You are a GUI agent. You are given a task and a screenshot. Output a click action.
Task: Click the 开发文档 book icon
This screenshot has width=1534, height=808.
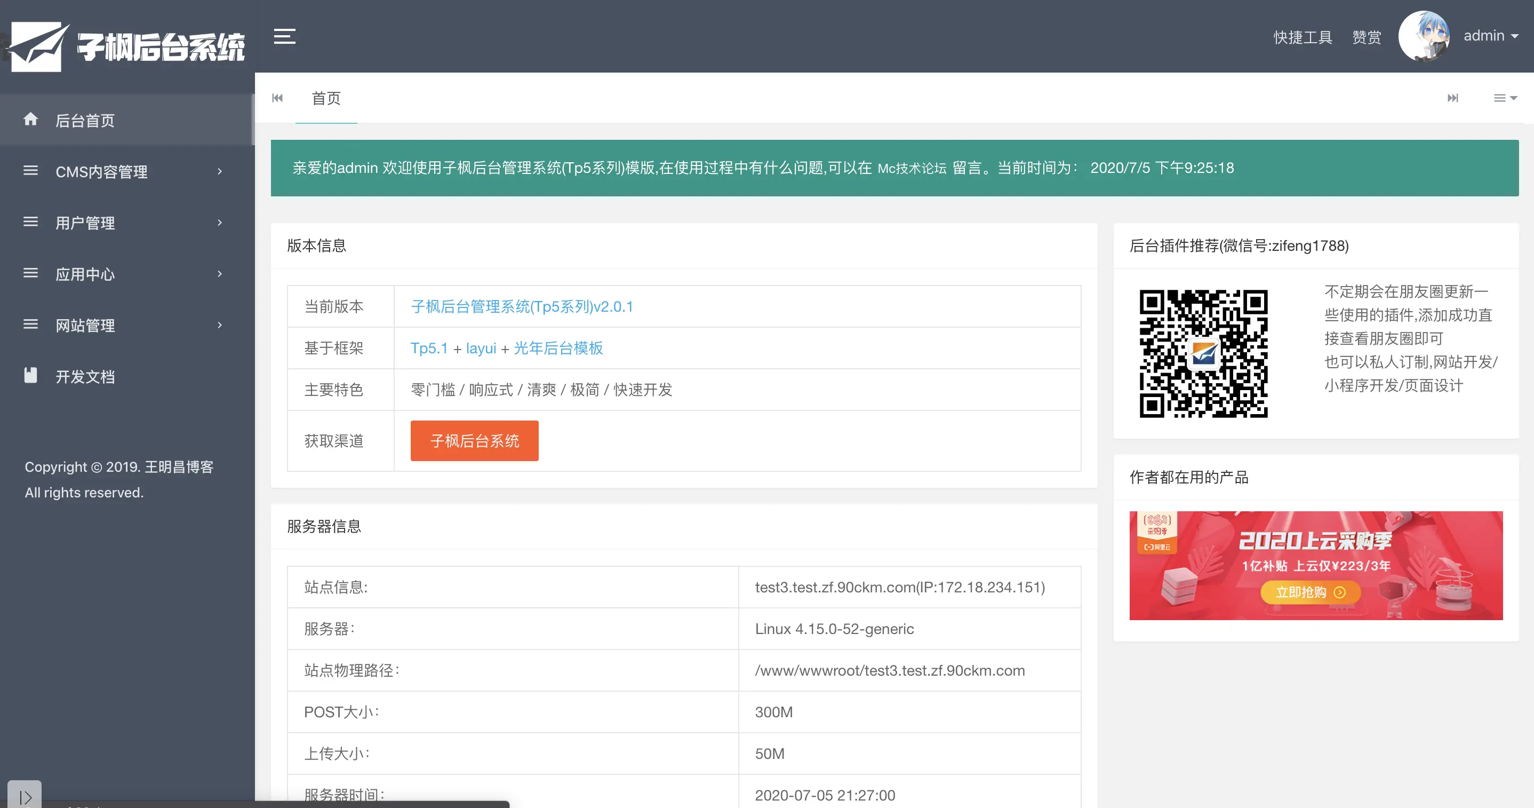(x=30, y=375)
